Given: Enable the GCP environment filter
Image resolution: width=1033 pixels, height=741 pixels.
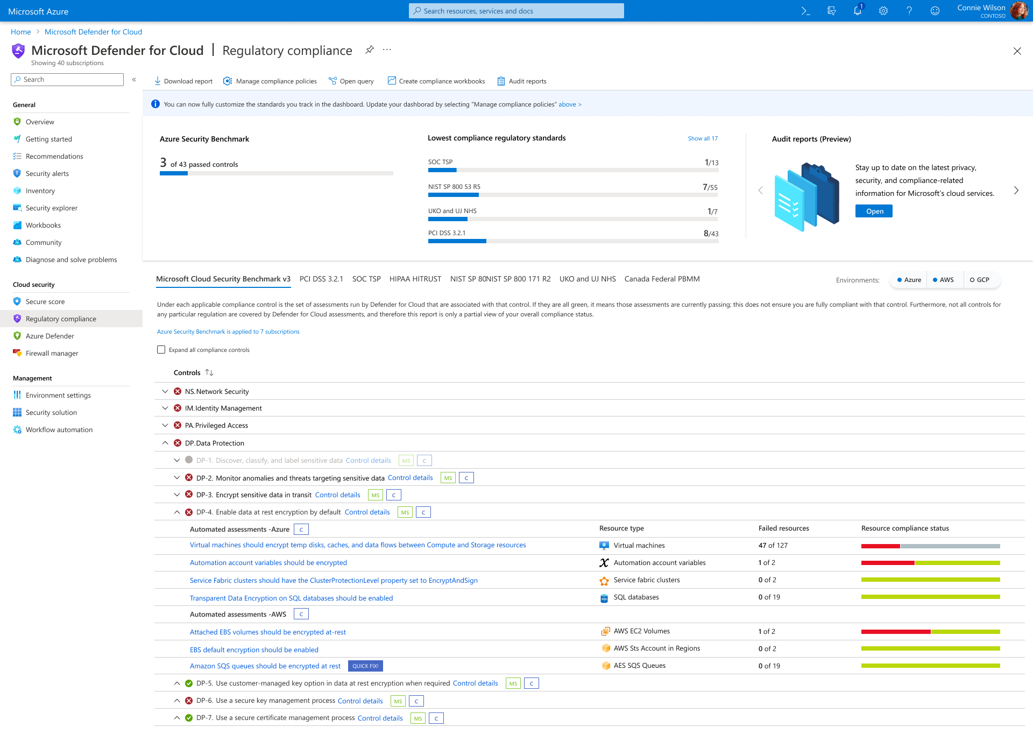Looking at the screenshot, I should [980, 280].
